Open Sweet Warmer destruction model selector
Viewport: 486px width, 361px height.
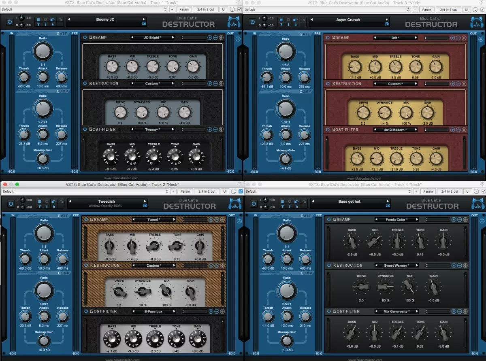click(x=396, y=265)
